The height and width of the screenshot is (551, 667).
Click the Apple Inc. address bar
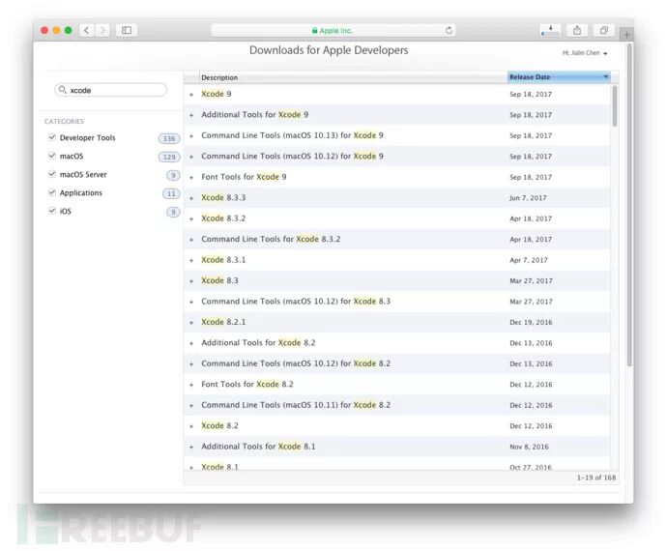333,30
